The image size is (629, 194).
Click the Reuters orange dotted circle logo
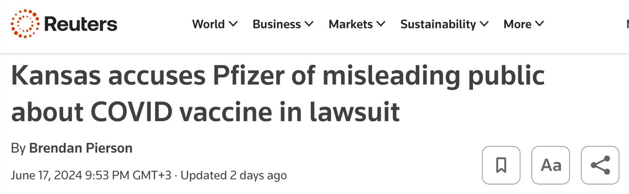(x=25, y=24)
